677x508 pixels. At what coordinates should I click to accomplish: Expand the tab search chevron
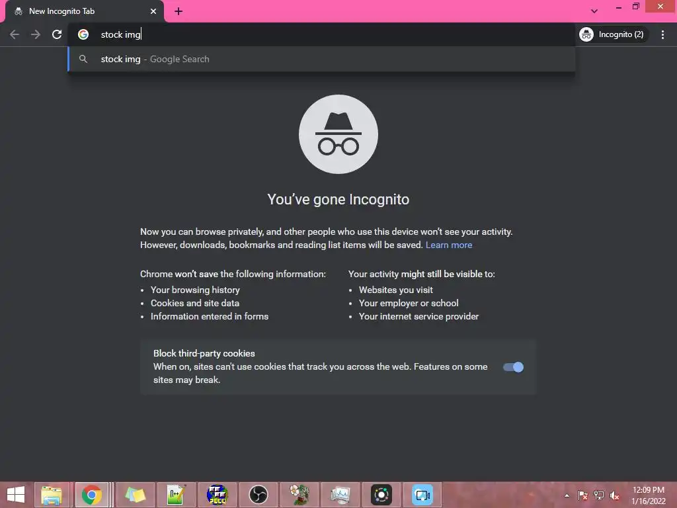(594, 11)
